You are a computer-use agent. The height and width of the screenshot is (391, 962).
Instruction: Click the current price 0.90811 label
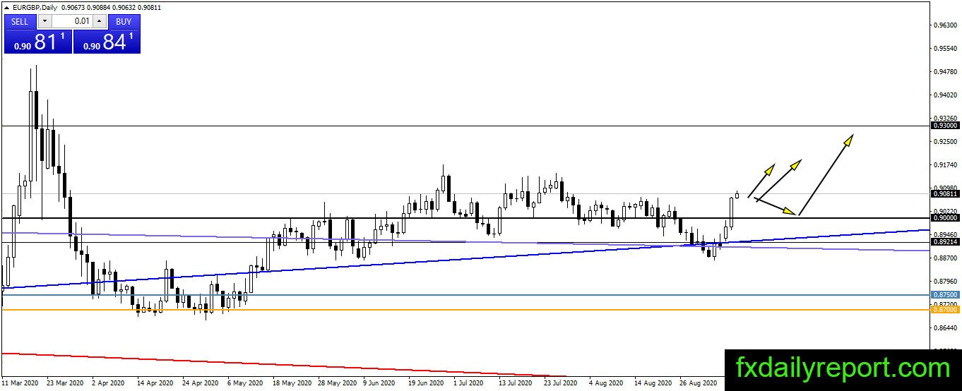[x=945, y=193]
